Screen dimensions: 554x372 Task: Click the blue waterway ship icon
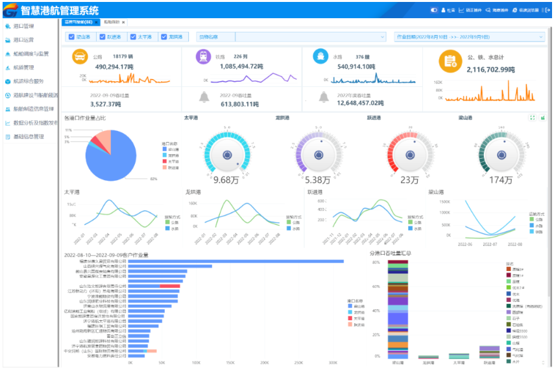[320, 57]
